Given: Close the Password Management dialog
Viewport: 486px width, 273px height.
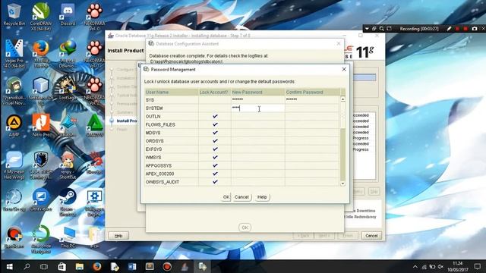Looking at the screenshot, I should point(344,69).
